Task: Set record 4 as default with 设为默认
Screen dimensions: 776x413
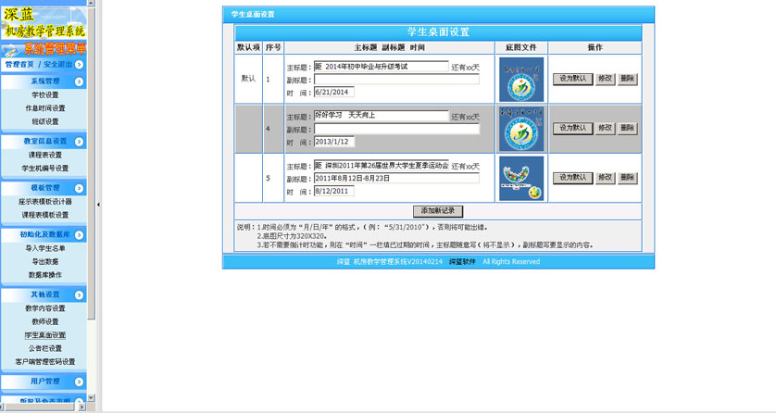Action: point(572,129)
